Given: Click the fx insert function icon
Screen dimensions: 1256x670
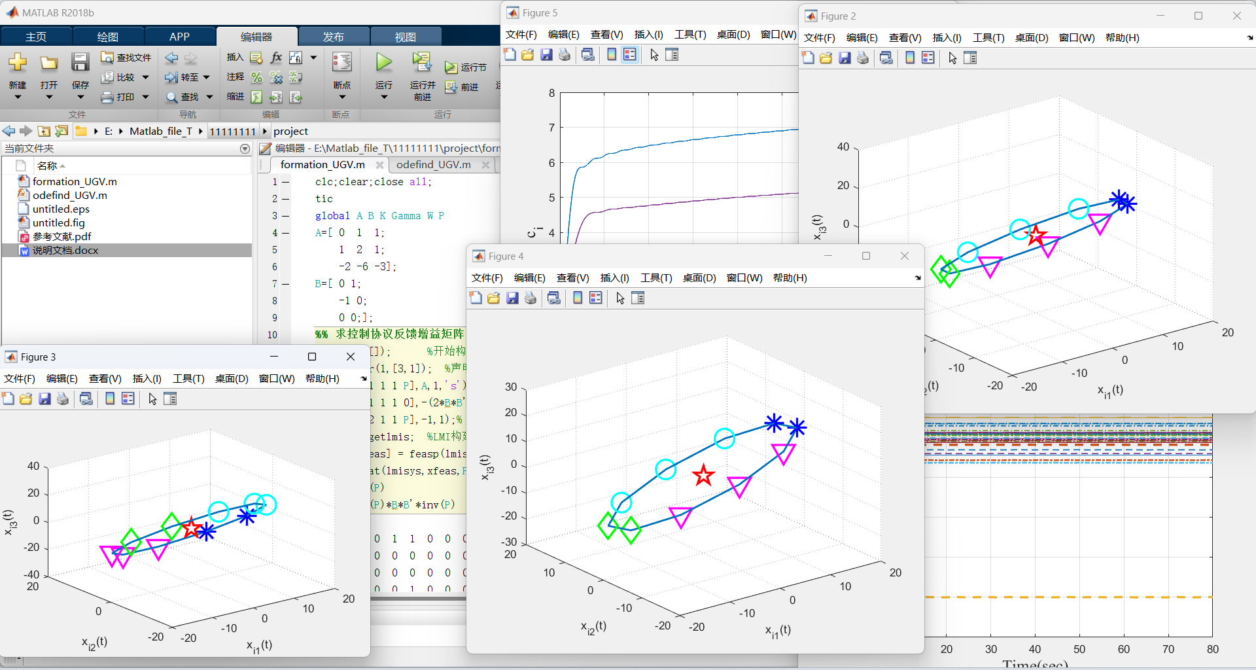Looking at the screenshot, I should pyautogui.click(x=276, y=58).
